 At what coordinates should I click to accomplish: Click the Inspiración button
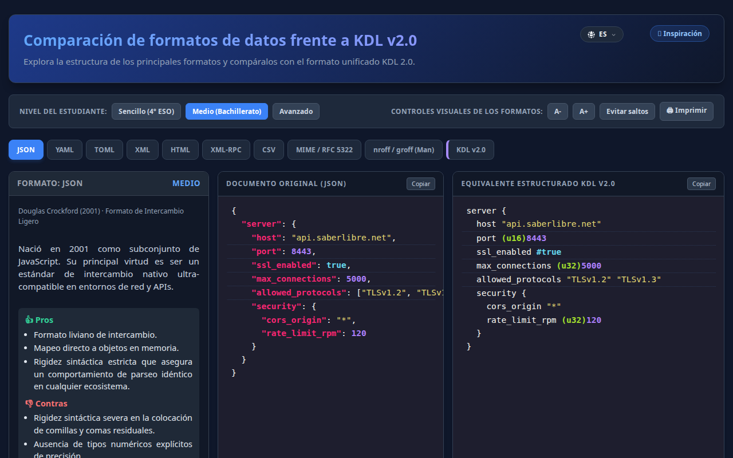(x=680, y=34)
